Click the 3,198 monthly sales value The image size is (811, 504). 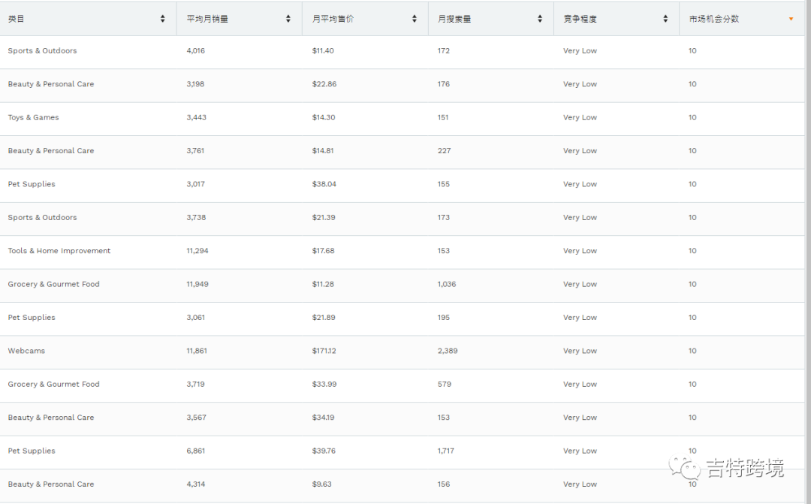(x=195, y=84)
